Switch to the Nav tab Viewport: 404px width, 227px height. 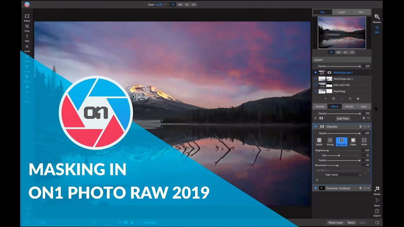coord(323,12)
